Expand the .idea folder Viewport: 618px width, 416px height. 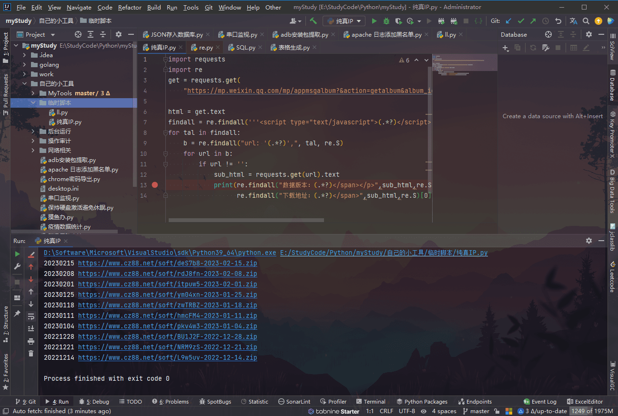tap(25, 55)
